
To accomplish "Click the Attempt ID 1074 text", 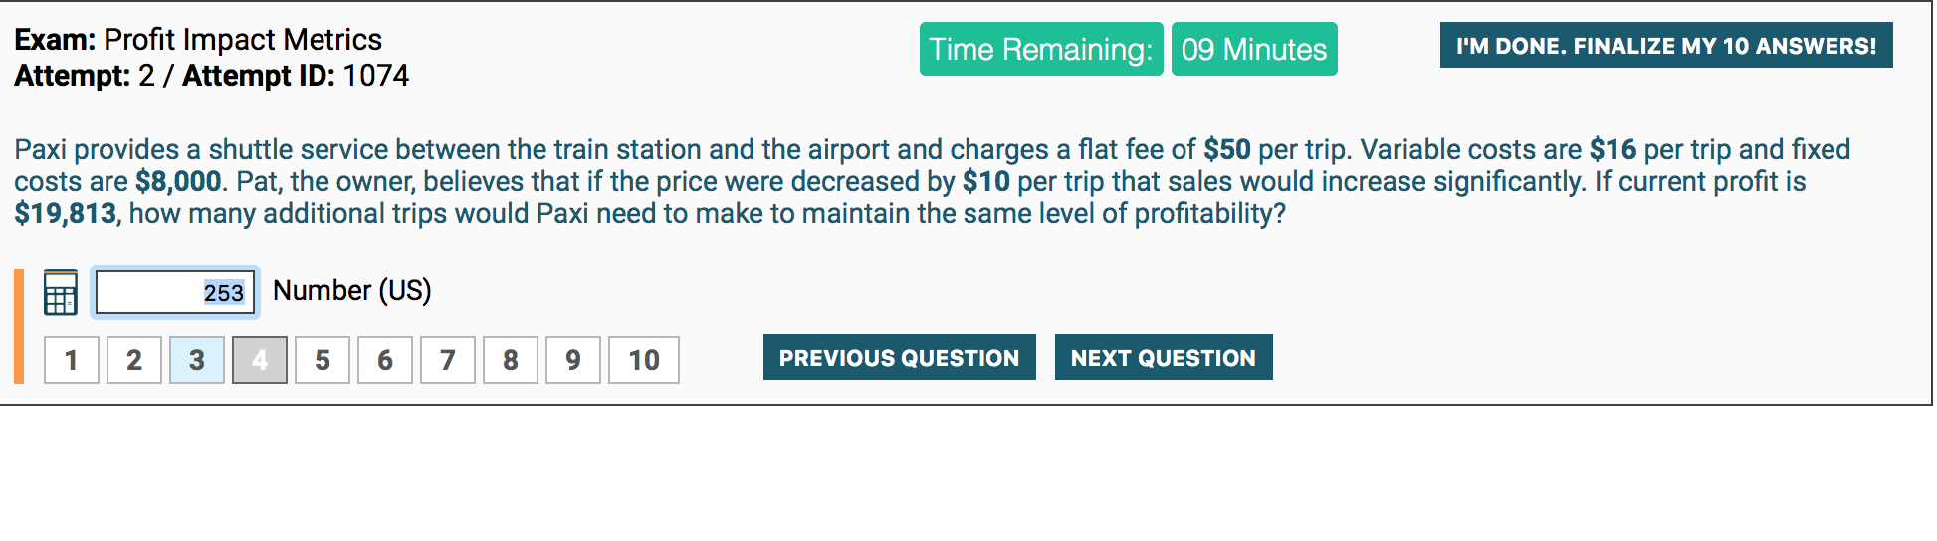I will [x=296, y=76].
